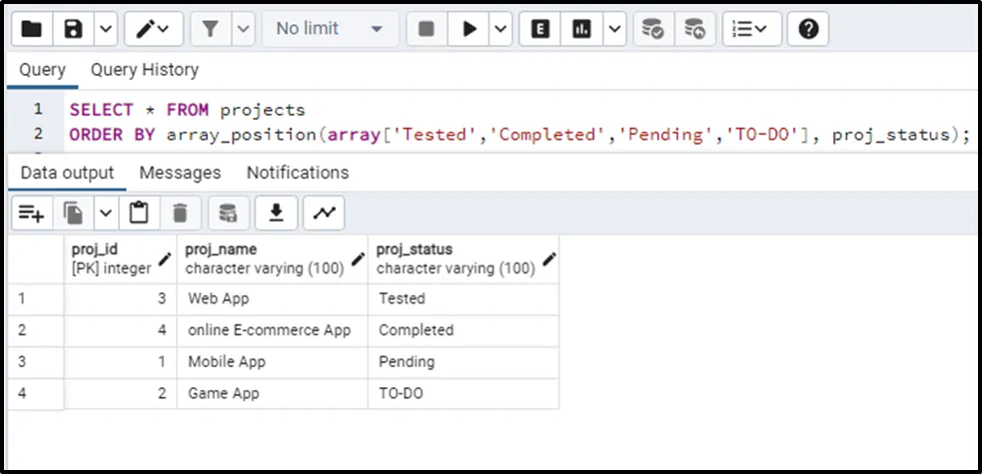Click the Paste clipboard icon
982x474 pixels.
(x=139, y=213)
